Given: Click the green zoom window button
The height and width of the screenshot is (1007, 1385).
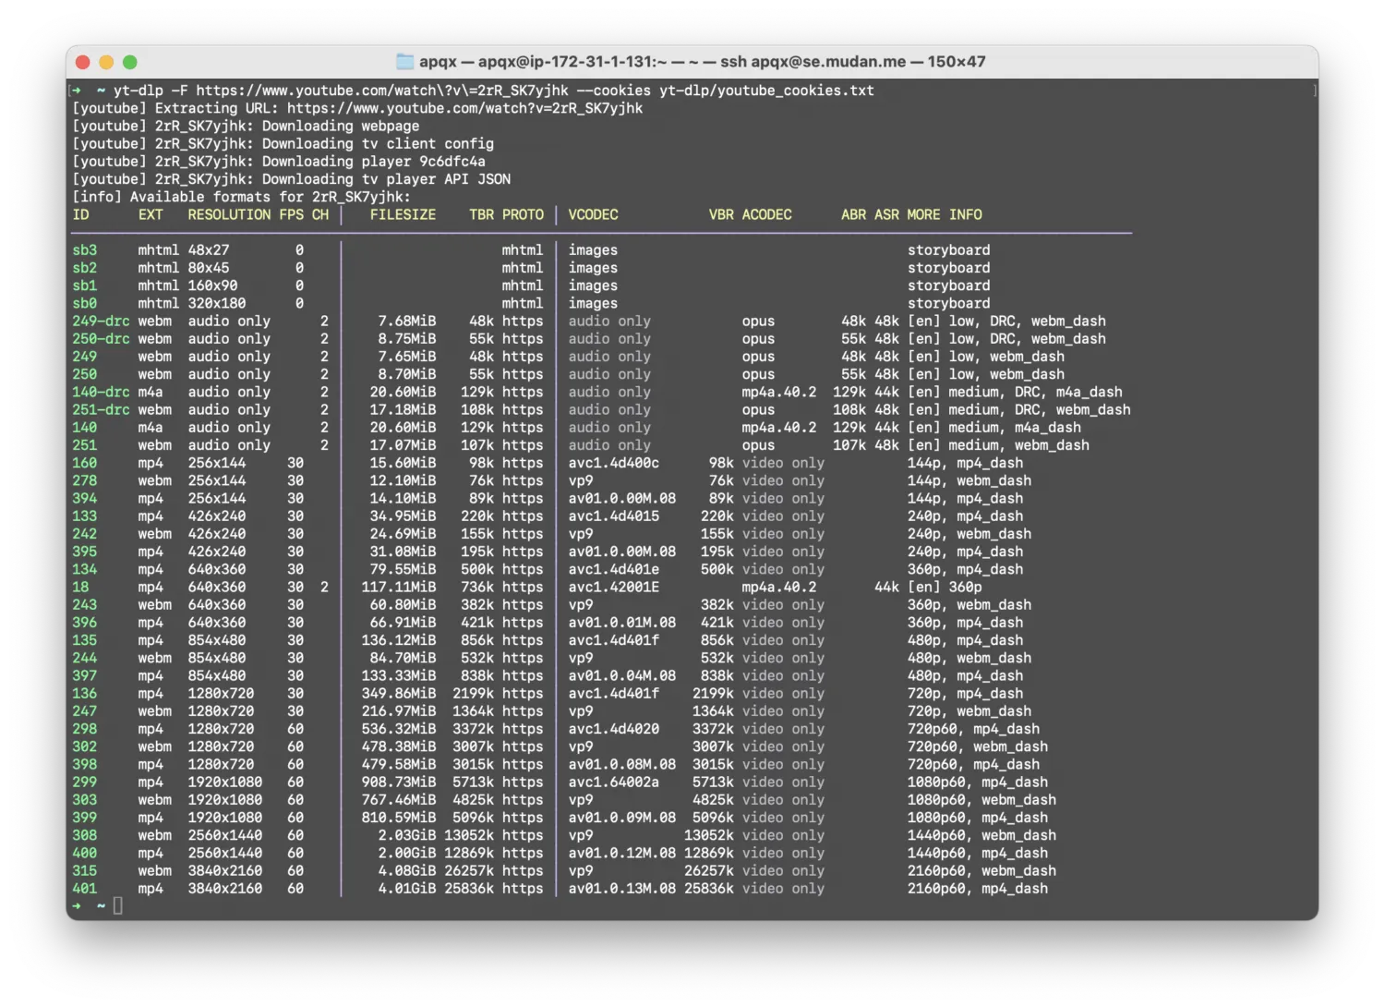Looking at the screenshot, I should [x=130, y=62].
